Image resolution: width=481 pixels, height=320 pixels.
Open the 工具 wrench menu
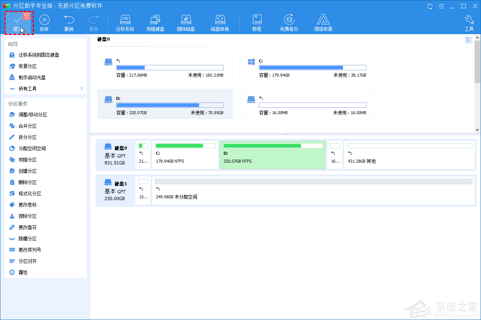click(469, 20)
